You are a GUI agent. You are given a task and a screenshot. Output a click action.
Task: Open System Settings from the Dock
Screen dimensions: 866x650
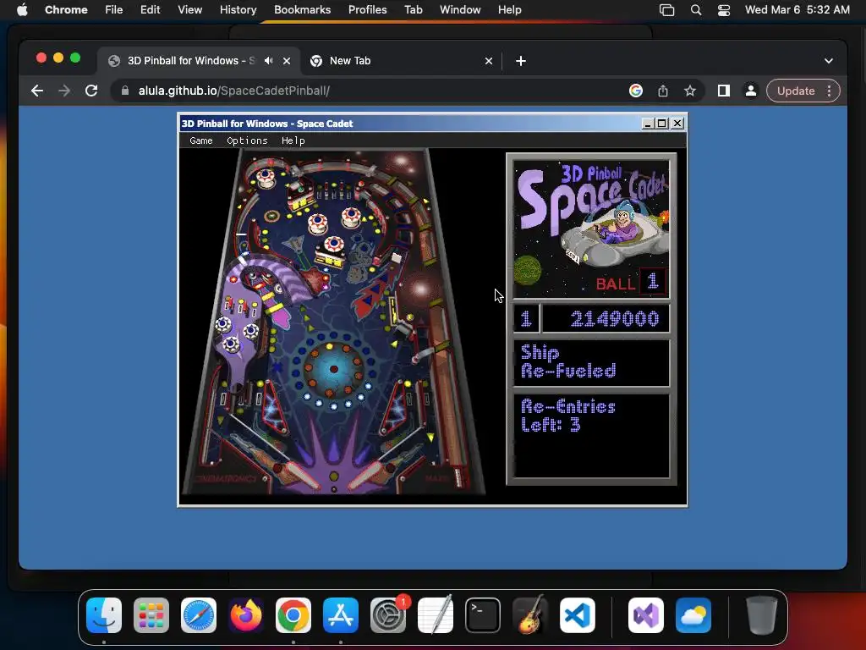(388, 615)
